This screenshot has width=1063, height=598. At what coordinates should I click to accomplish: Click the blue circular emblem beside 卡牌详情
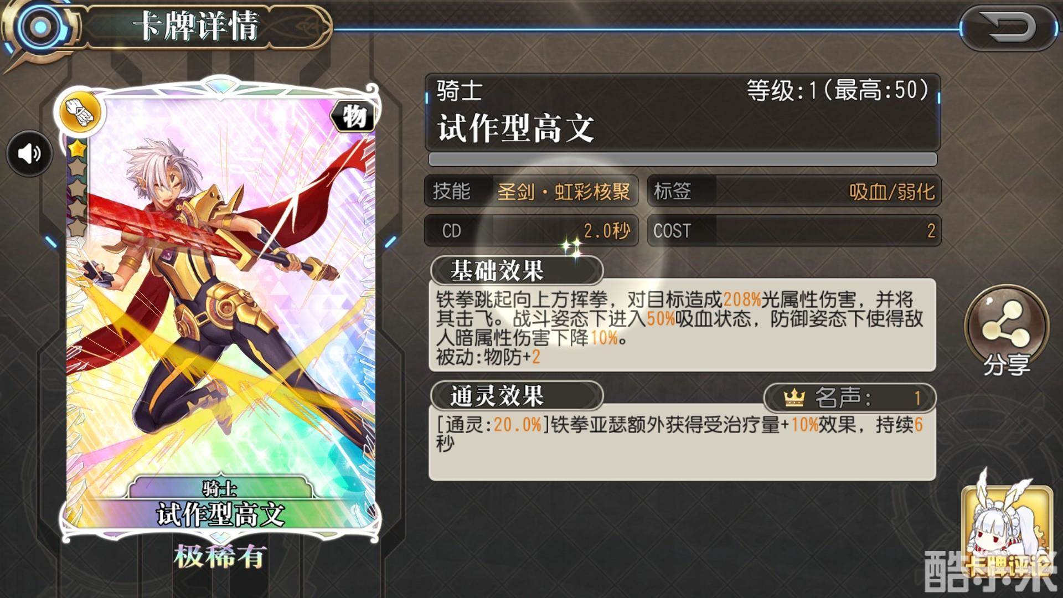click(39, 27)
